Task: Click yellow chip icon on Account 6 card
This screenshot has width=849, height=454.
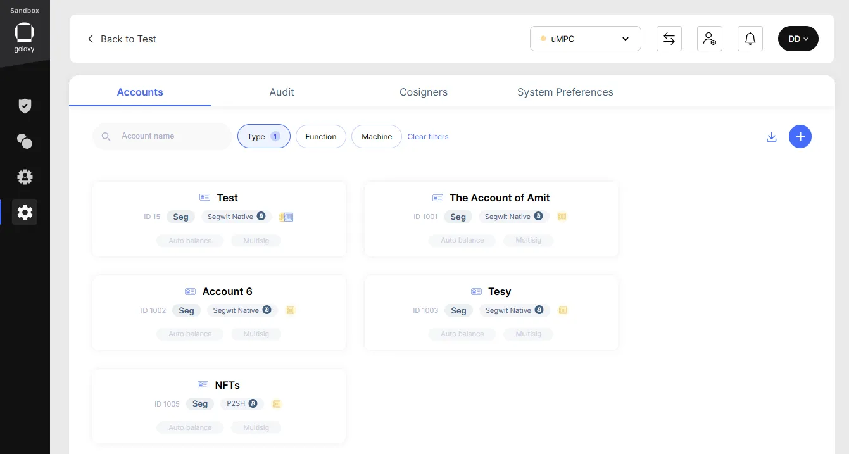Action: pos(291,310)
